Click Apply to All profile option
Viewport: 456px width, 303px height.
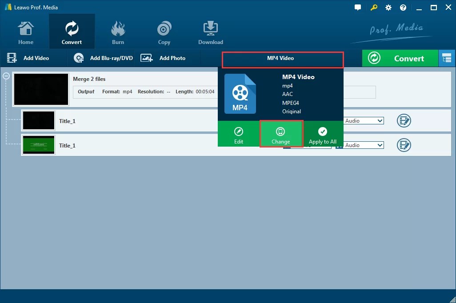coord(323,135)
